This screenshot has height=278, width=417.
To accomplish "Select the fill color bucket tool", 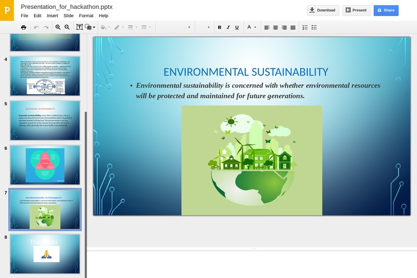I will (x=103, y=27).
